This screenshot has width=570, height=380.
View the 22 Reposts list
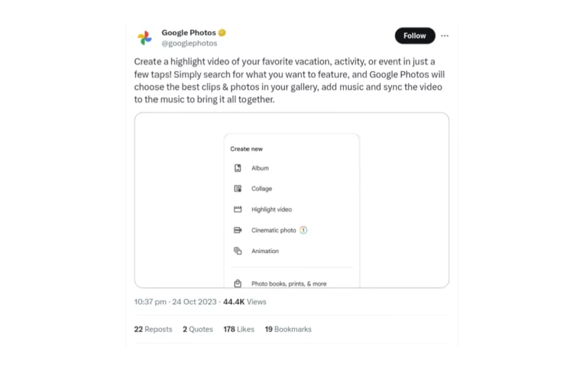(x=153, y=329)
